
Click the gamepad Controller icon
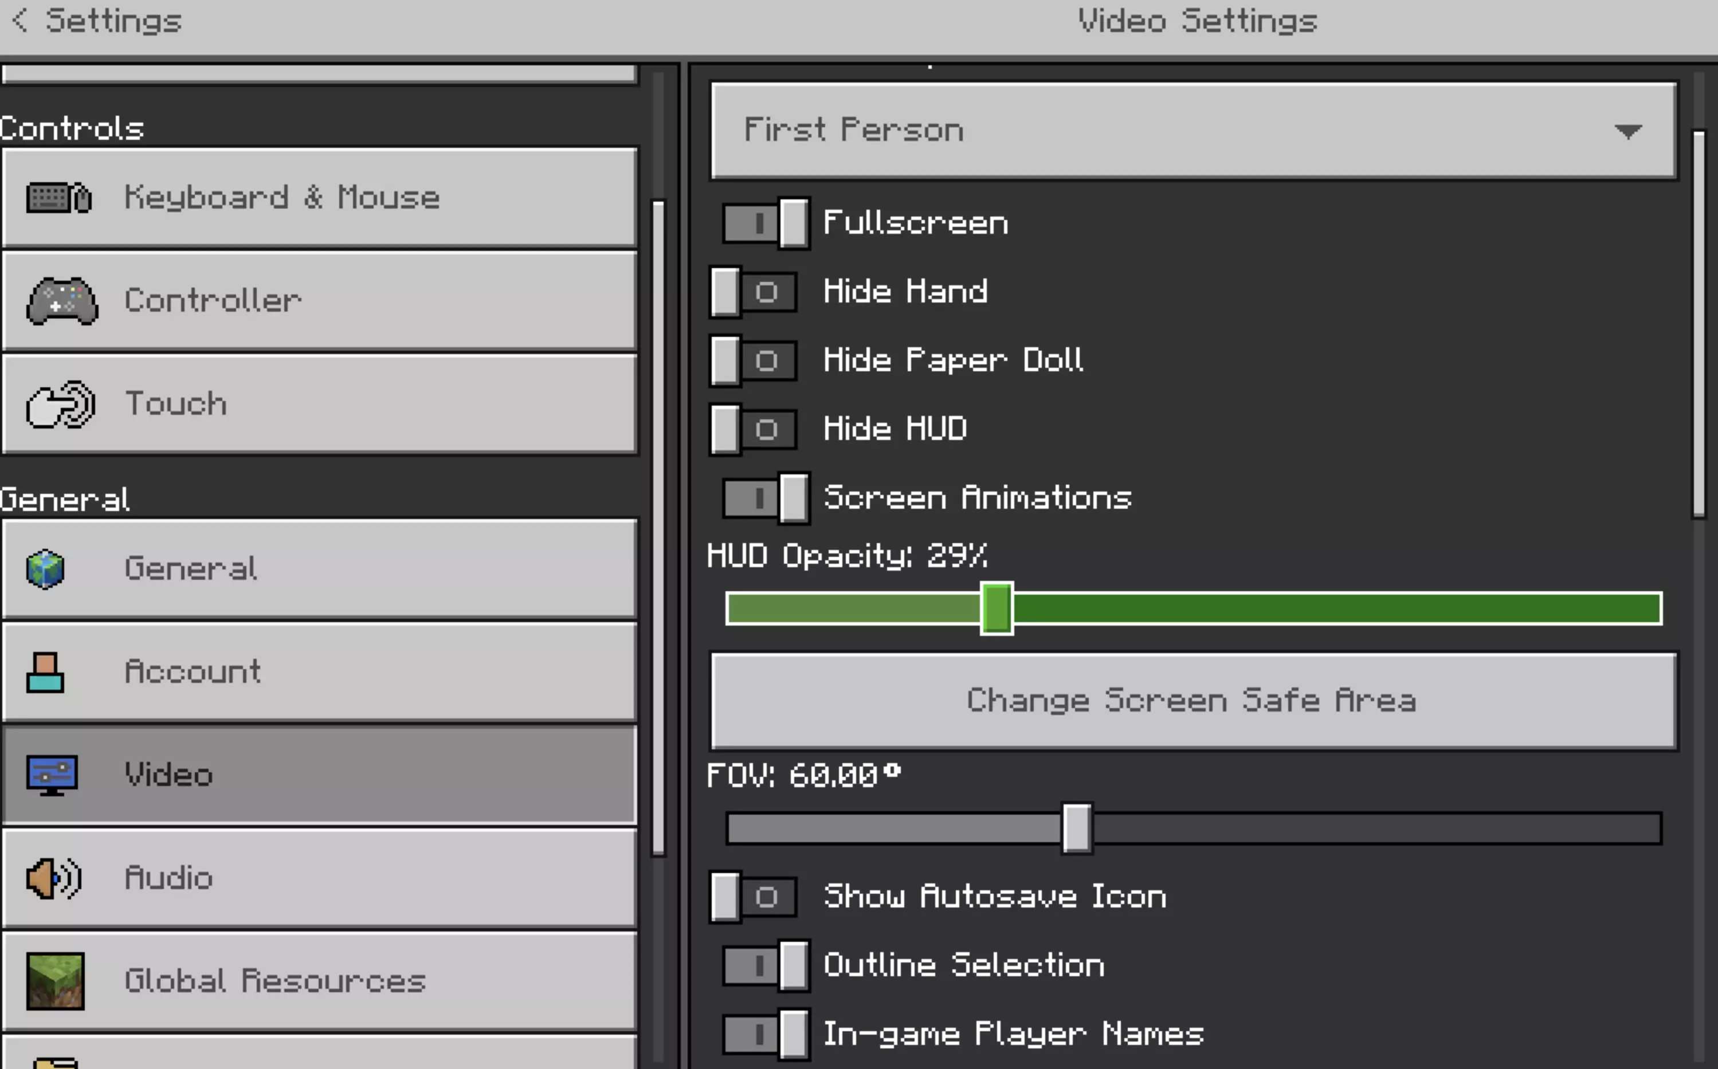(61, 301)
